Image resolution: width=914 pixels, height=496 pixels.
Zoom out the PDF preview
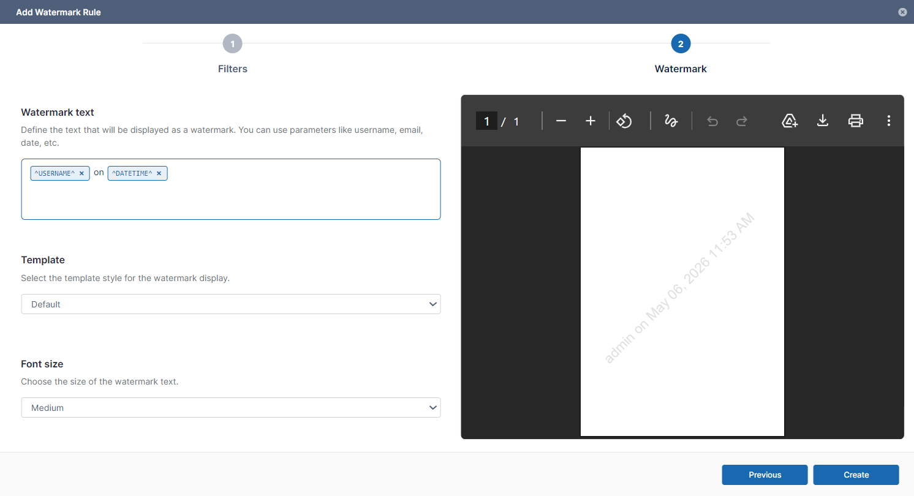point(561,121)
